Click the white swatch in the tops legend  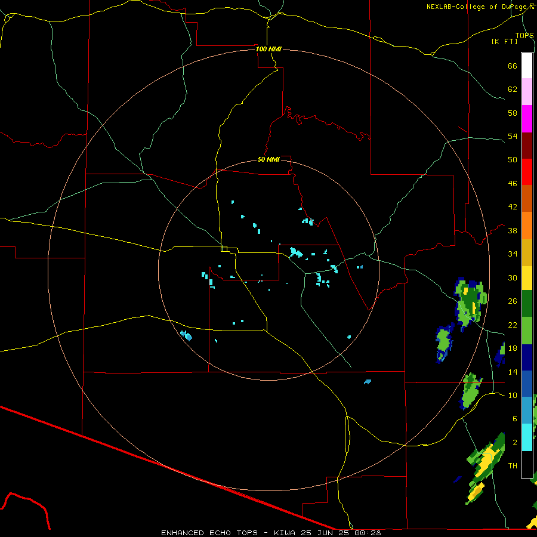coord(527,66)
